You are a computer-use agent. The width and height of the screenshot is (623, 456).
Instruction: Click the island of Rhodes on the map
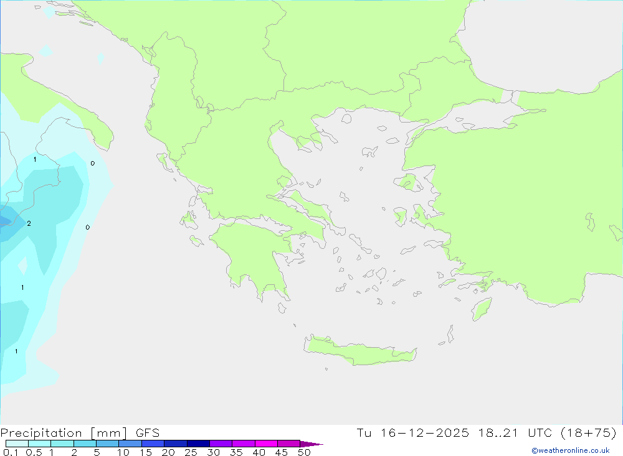[482, 309]
